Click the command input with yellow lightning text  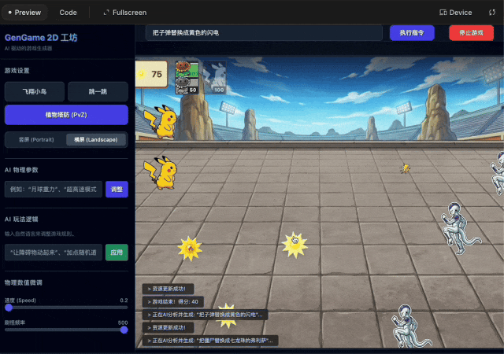click(264, 33)
